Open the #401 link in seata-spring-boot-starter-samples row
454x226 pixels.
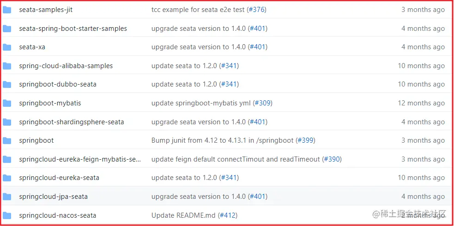(257, 29)
